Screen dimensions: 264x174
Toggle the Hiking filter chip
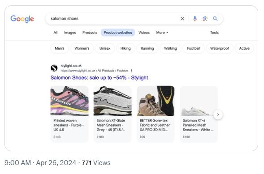pyautogui.click(x=126, y=48)
